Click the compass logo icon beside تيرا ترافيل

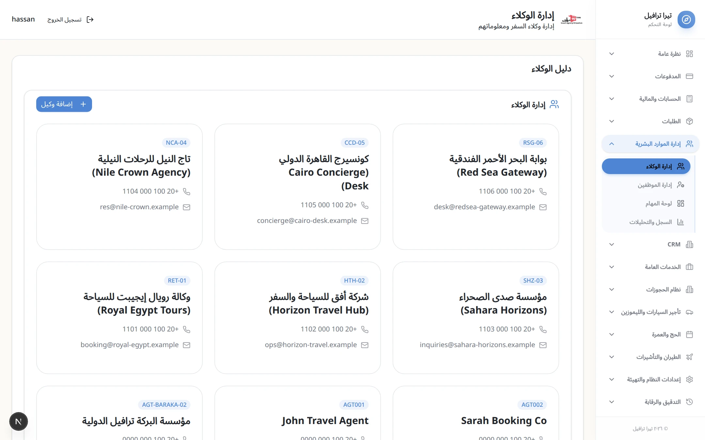click(x=686, y=20)
